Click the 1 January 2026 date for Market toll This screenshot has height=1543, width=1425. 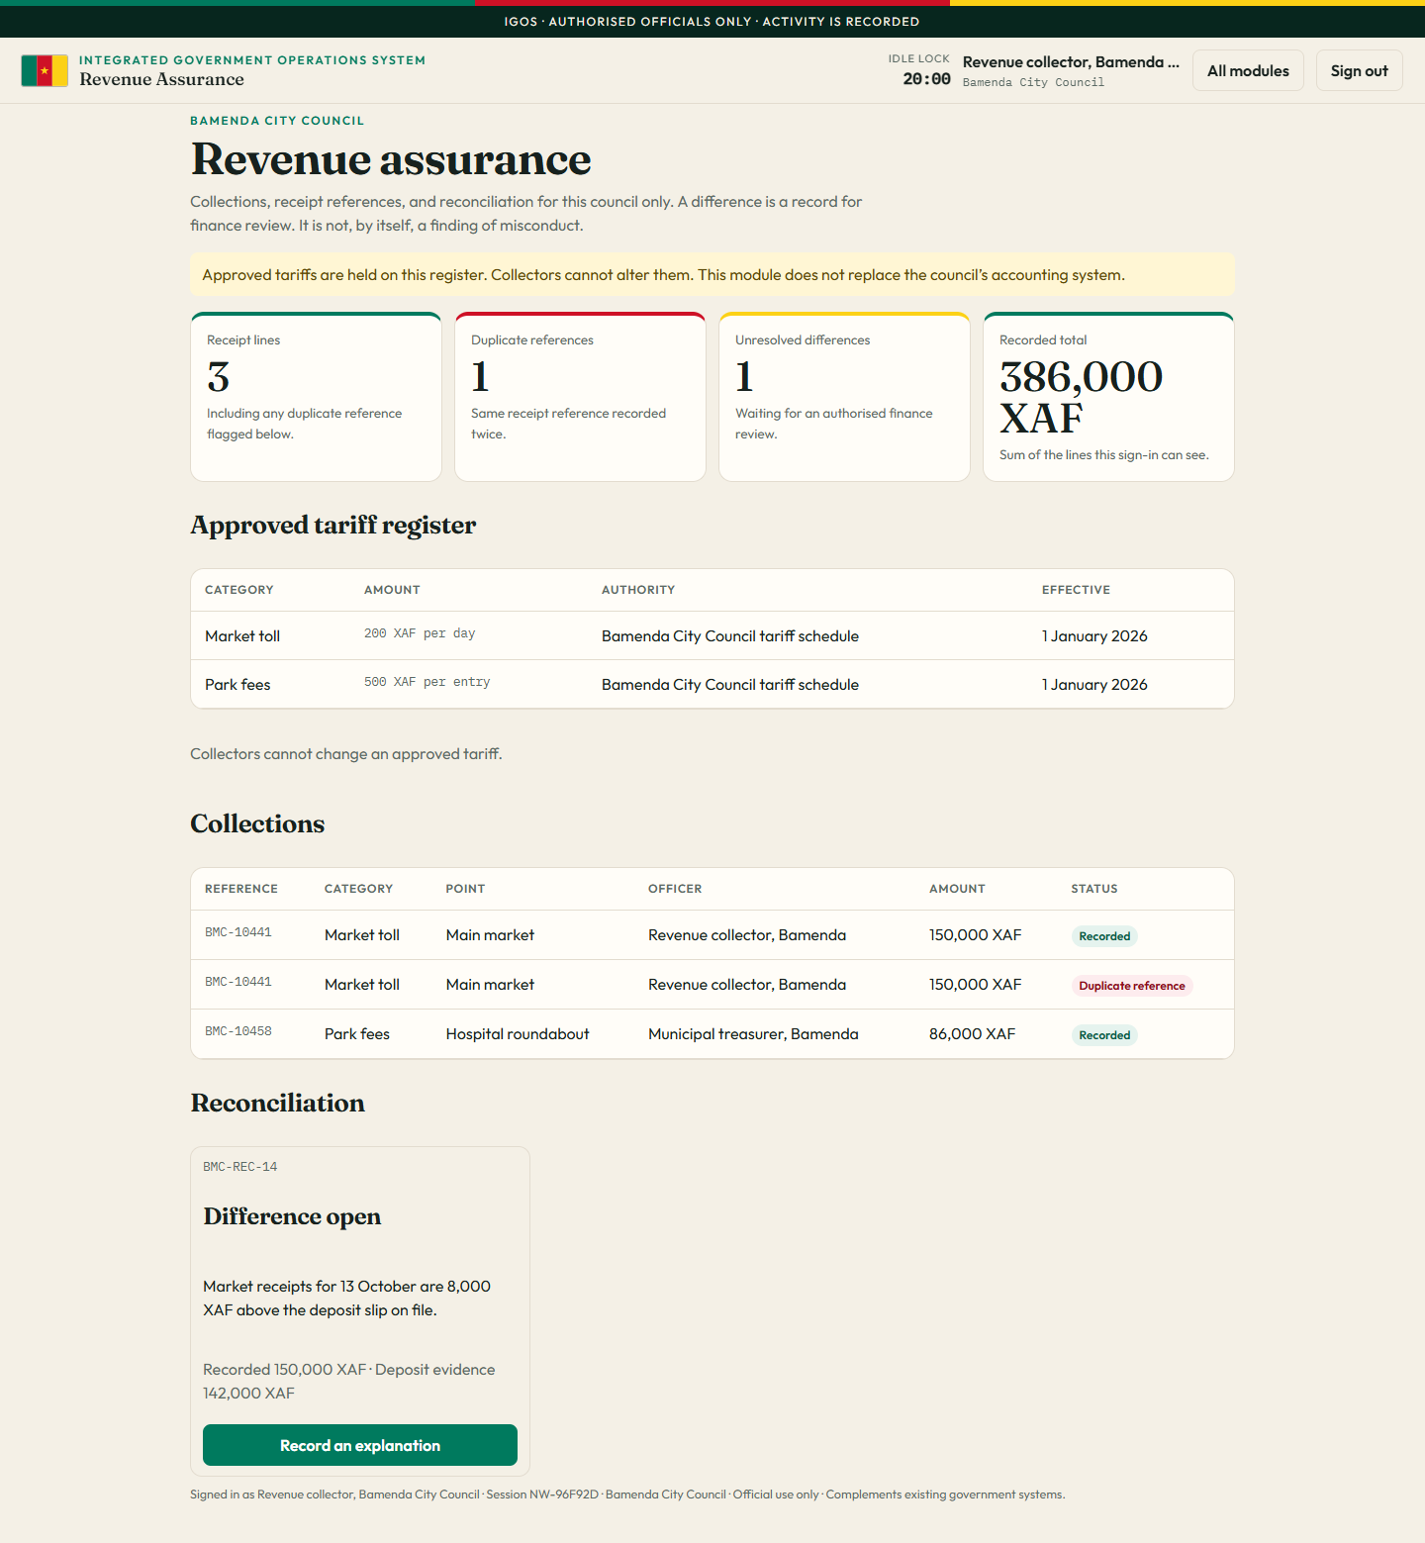[1094, 636]
